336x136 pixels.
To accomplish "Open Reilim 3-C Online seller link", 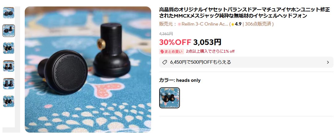I will click(205, 24).
